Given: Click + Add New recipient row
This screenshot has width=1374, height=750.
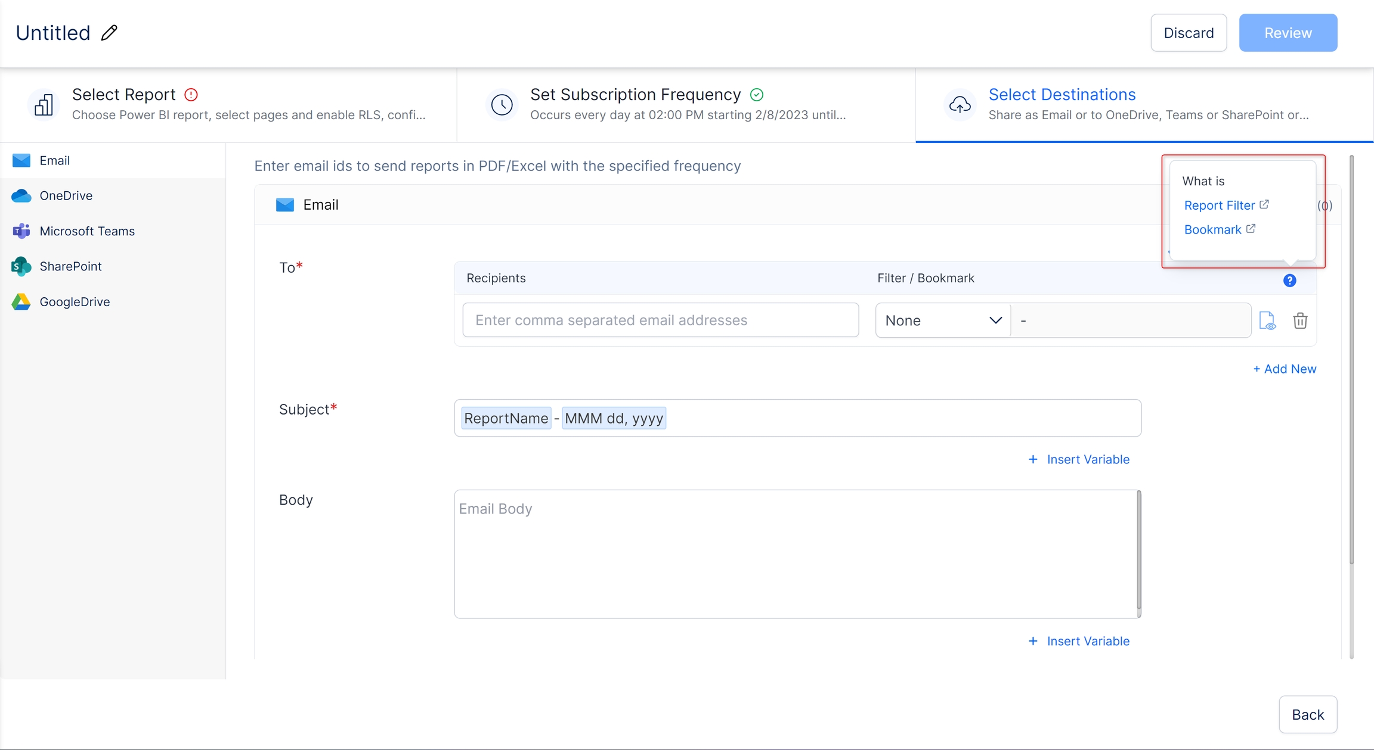Looking at the screenshot, I should coord(1285,369).
